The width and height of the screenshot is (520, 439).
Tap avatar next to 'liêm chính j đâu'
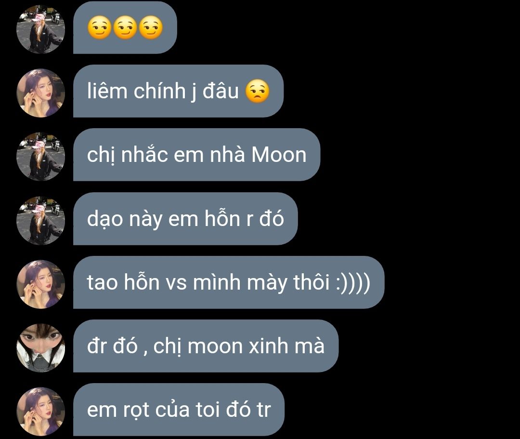pos(41,93)
